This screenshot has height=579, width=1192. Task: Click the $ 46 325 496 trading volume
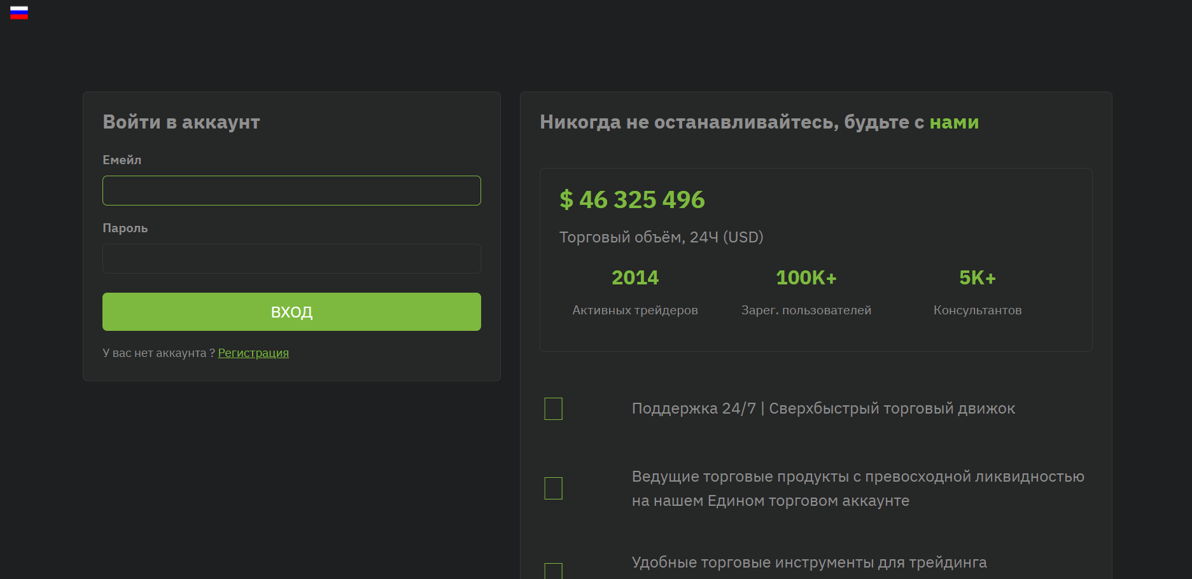[632, 200]
